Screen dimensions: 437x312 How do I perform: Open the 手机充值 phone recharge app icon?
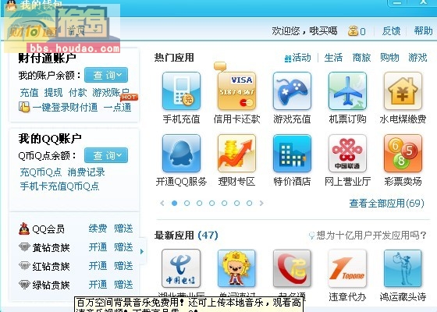(x=181, y=90)
